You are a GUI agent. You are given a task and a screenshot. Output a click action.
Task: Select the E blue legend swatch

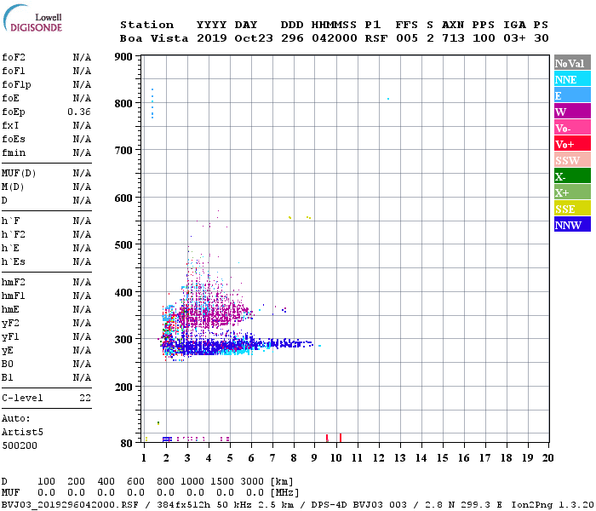tap(572, 95)
